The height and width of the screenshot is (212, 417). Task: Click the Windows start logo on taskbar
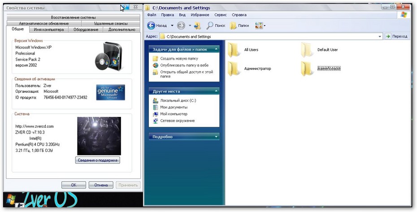click(11, 199)
